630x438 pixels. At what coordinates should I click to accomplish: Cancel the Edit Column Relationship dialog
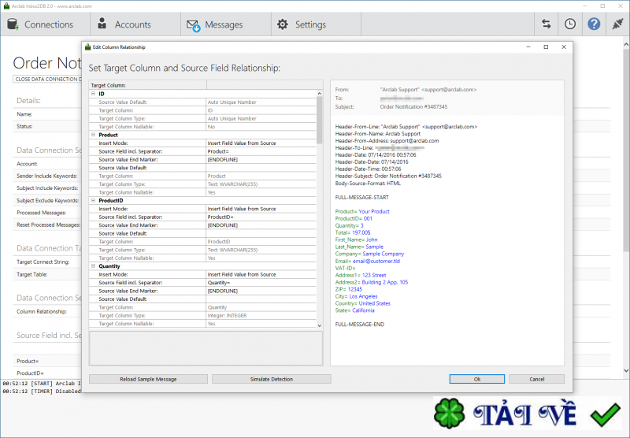(536, 379)
